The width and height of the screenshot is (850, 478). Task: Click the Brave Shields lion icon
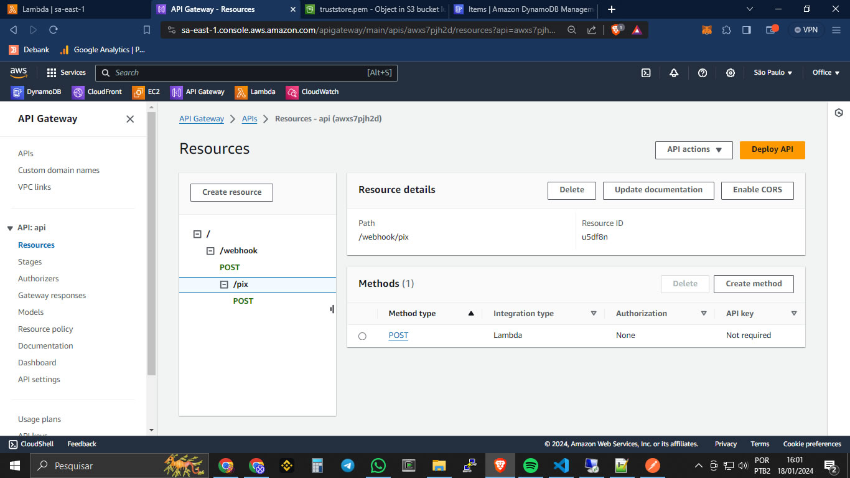[616, 30]
